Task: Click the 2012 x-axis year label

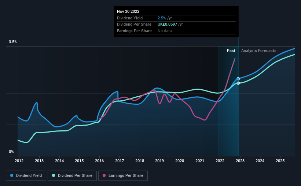Action: pyautogui.click(x=19, y=161)
